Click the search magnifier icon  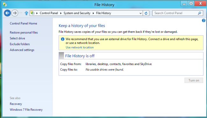coord(199,13)
